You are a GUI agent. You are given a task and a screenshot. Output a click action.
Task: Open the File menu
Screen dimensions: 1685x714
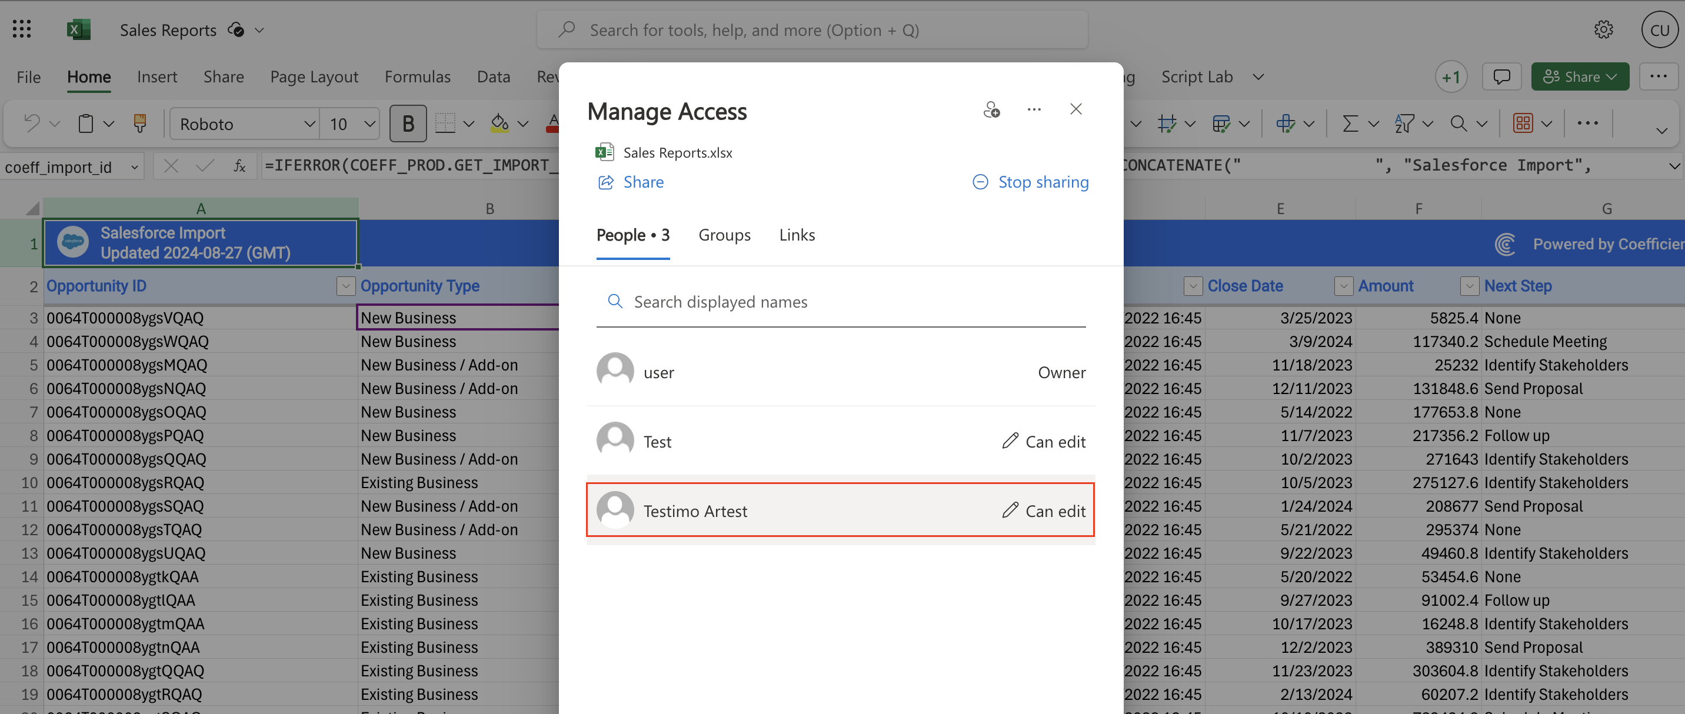tap(29, 77)
